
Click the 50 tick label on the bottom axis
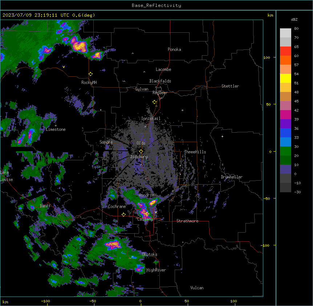[187, 301]
